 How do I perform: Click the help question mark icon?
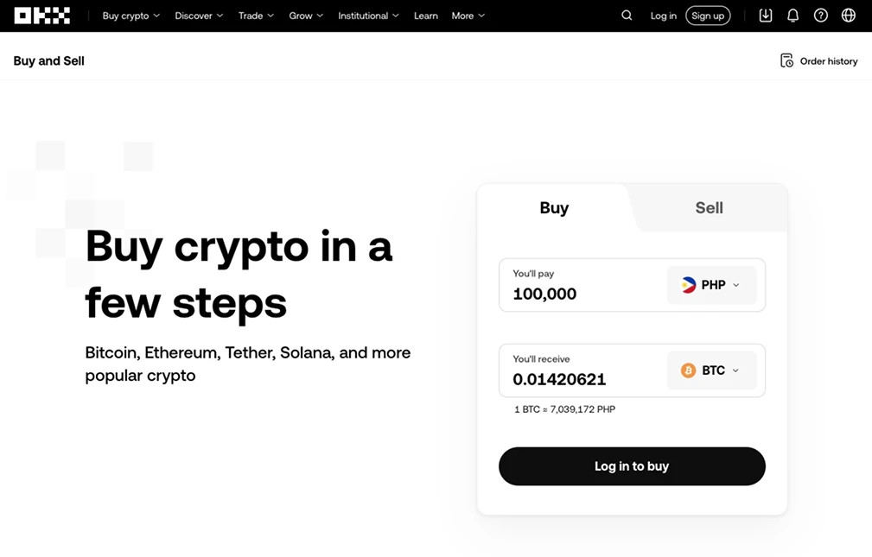821,16
